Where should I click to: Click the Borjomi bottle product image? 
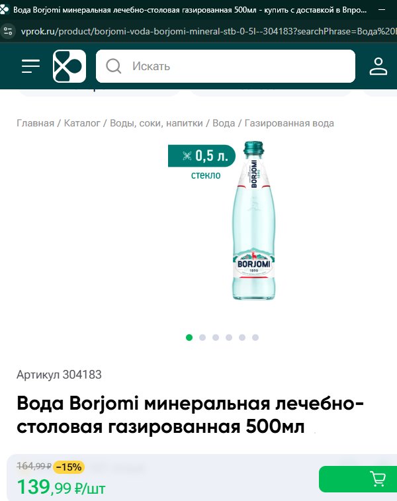point(253,220)
